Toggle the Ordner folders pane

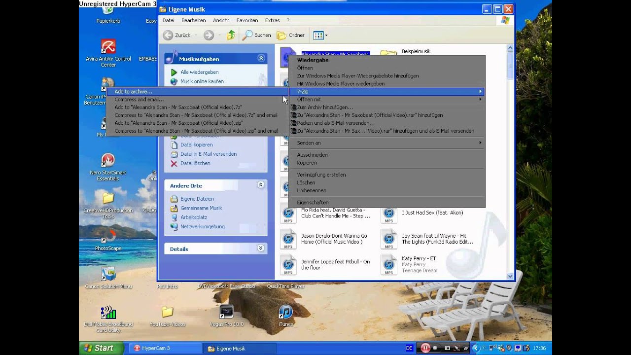(x=291, y=35)
